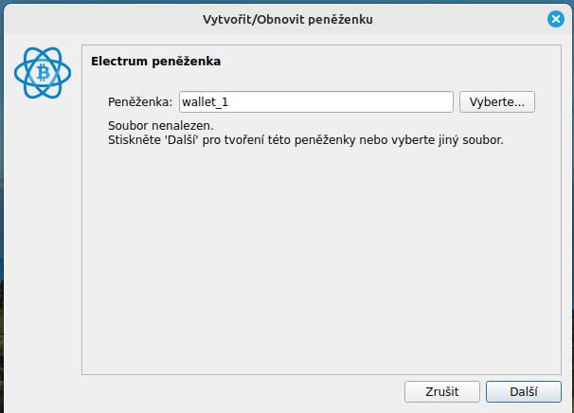This screenshot has height=413, width=574.
Task: Click empty title bar left of title
Action: coord(102,19)
